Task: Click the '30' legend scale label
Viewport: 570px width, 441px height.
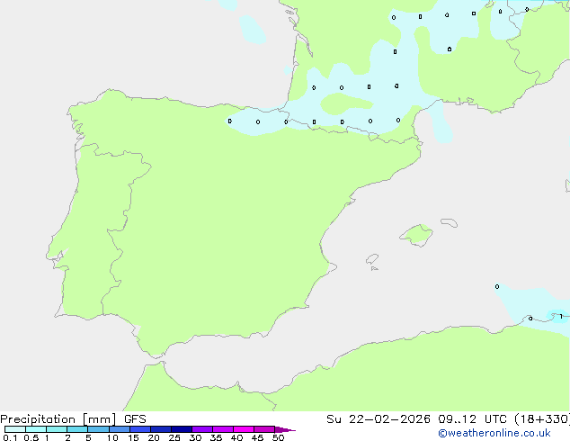Action: point(195,437)
